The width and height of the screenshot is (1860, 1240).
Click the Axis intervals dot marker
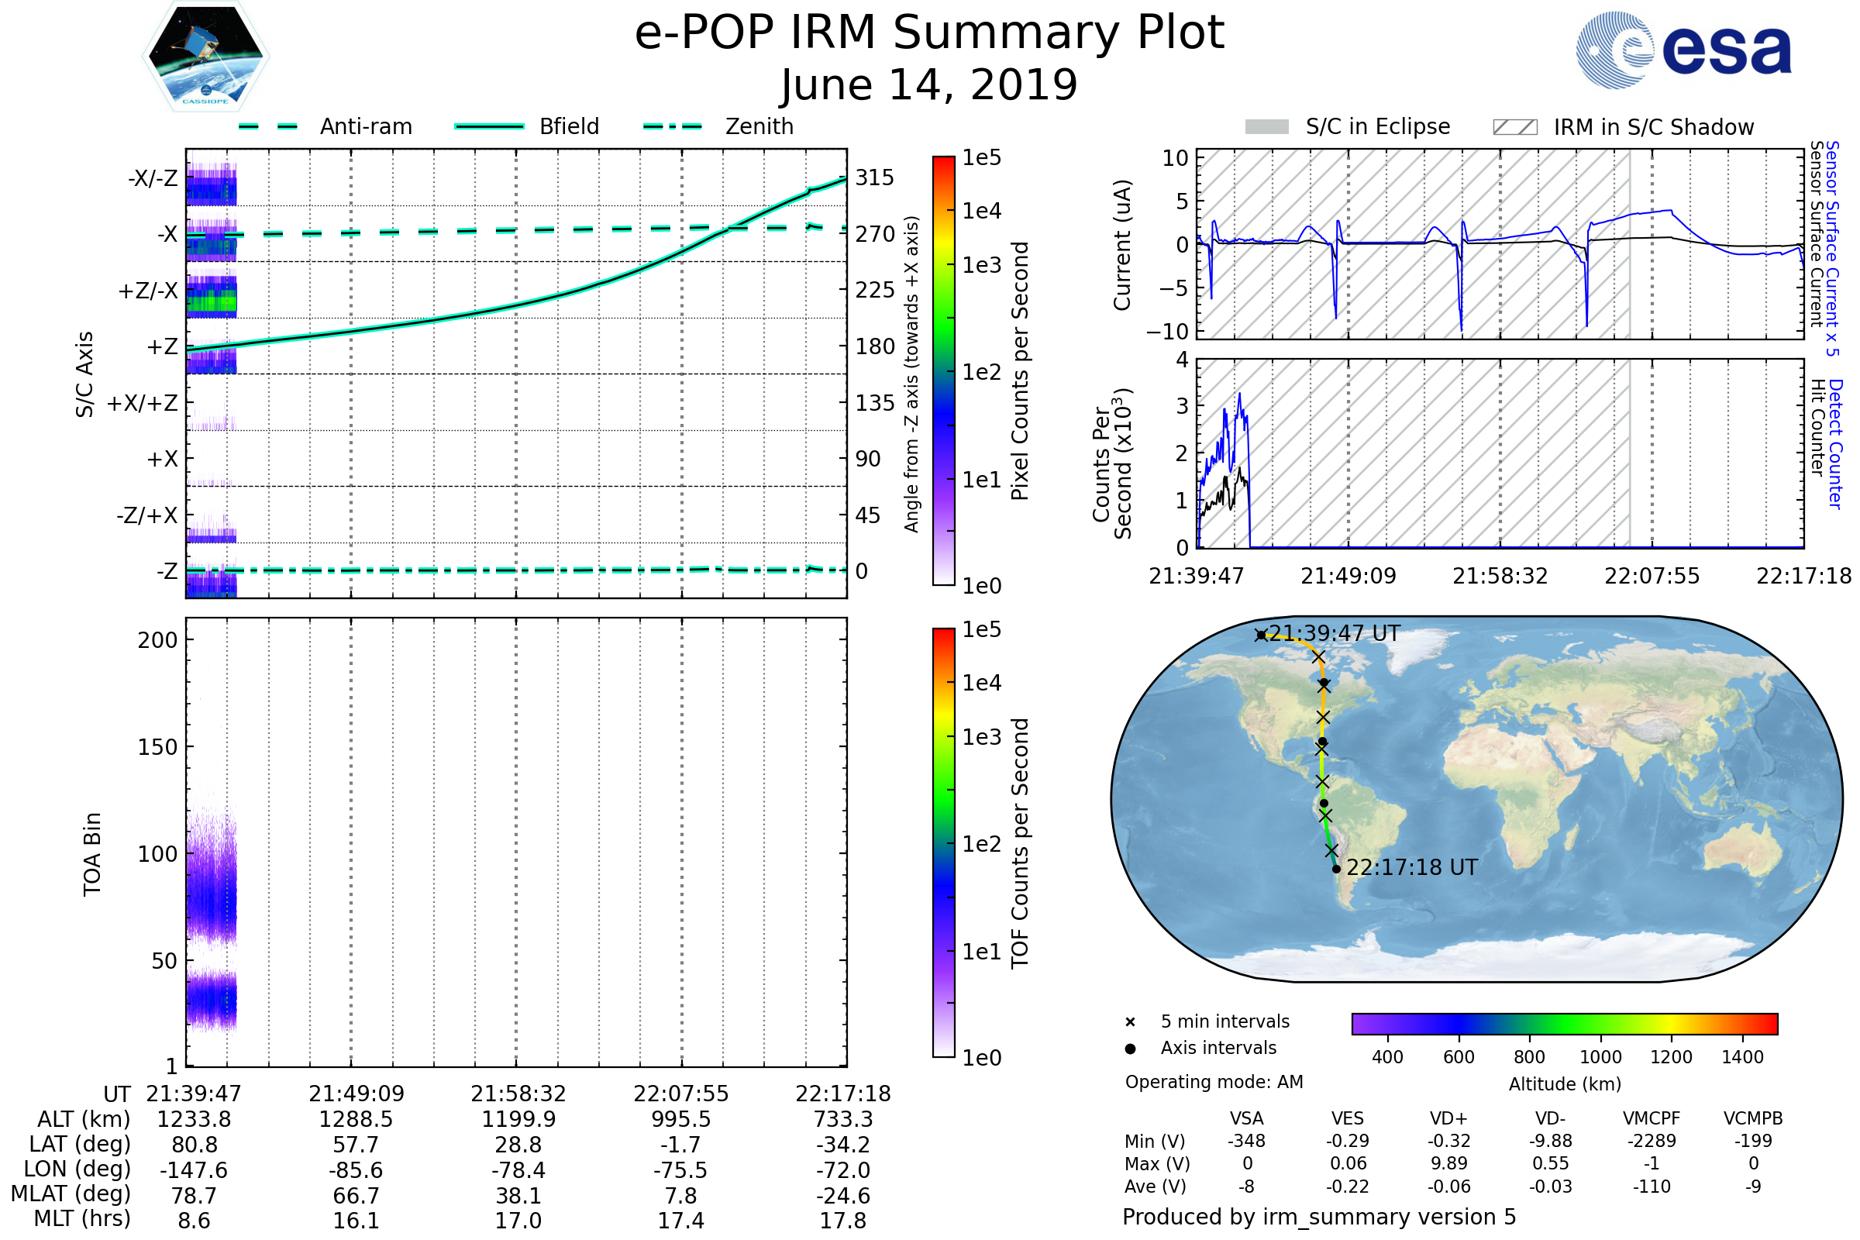pos(1130,1049)
